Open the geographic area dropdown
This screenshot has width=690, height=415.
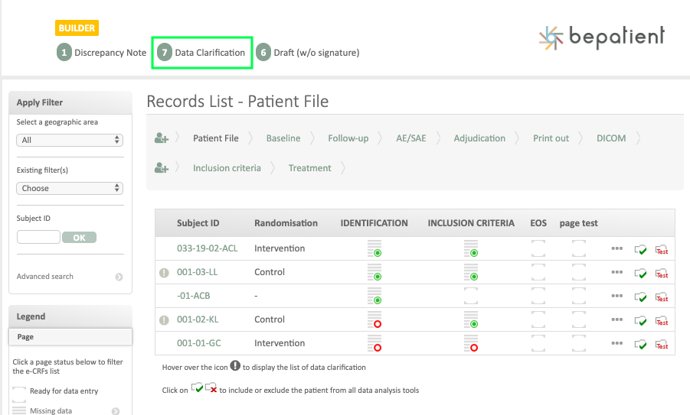pyautogui.click(x=70, y=140)
